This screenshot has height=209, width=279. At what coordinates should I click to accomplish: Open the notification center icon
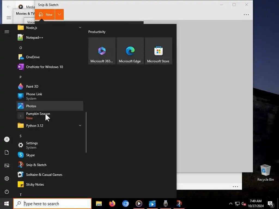point(271,204)
